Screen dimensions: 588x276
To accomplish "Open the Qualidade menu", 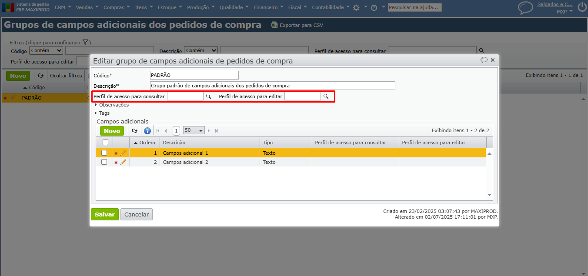I will pos(234,7).
